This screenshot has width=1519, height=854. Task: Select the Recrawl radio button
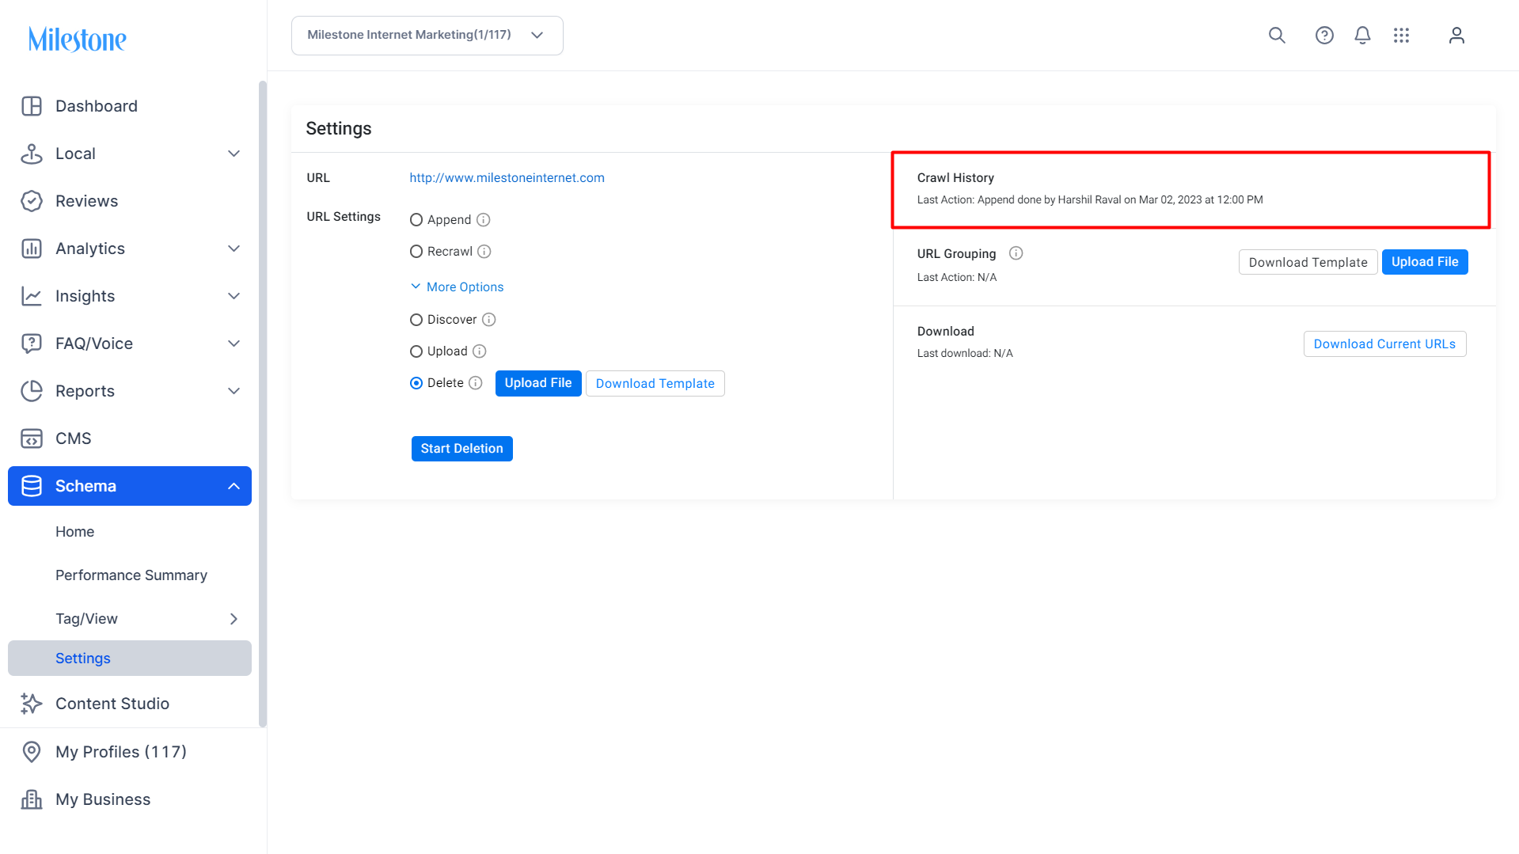click(x=416, y=252)
